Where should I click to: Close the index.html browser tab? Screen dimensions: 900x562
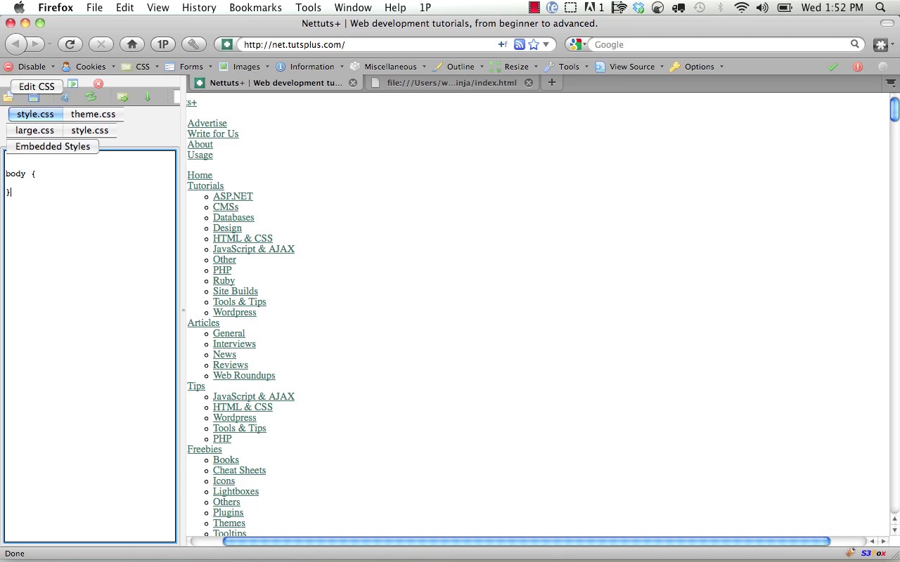[529, 82]
